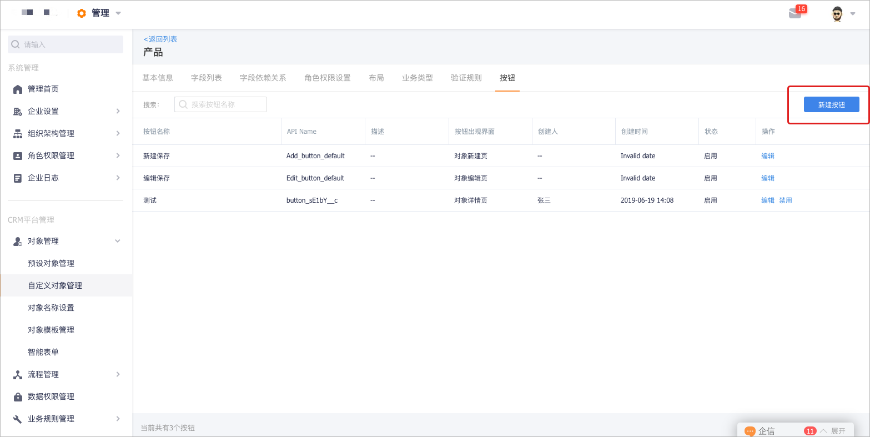Expand the 角色权限管理 chevron
The height and width of the screenshot is (437, 870).
tap(118, 155)
